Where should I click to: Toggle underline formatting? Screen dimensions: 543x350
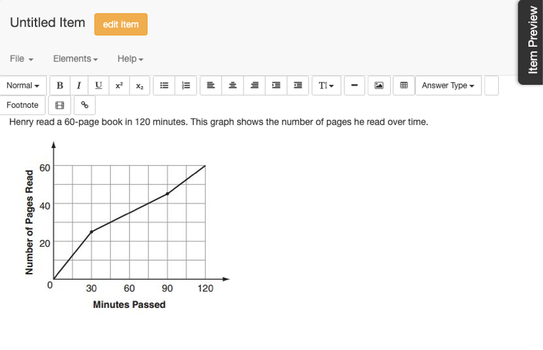(99, 86)
